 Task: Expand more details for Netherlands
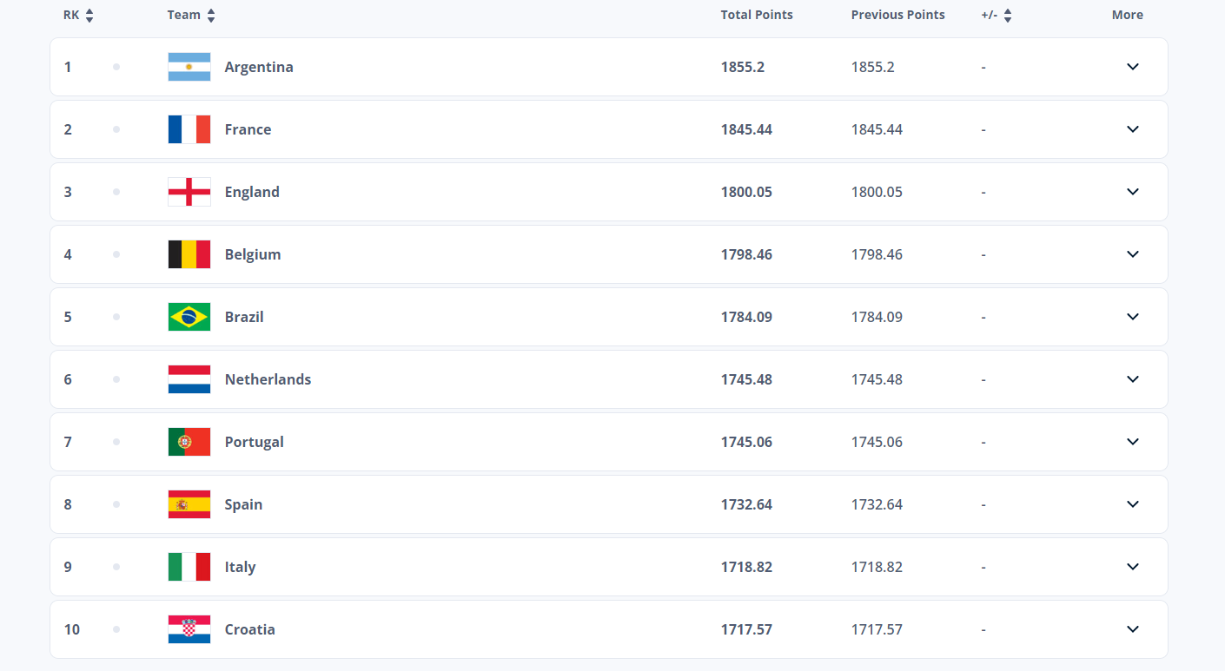[1132, 379]
